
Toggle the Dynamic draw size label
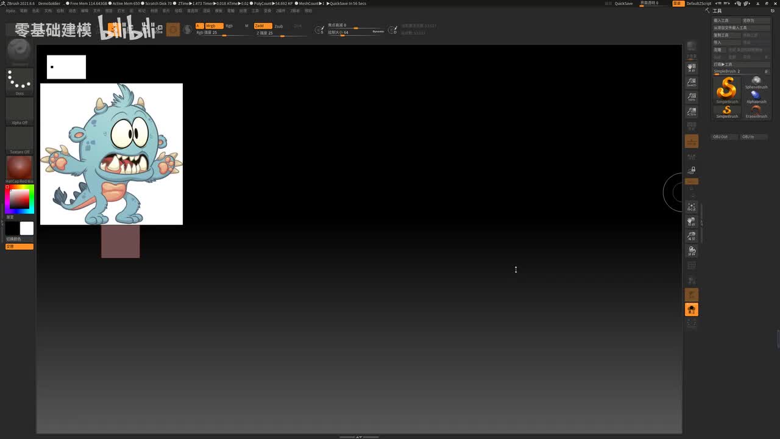coord(378,31)
